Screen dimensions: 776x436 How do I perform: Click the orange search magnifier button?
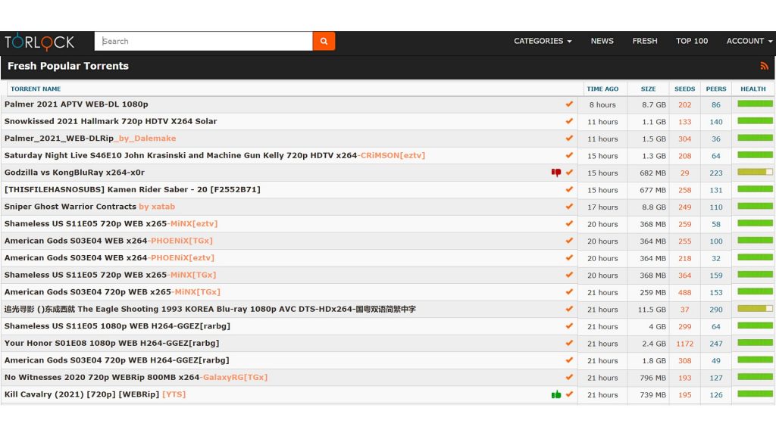click(x=324, y=41)
